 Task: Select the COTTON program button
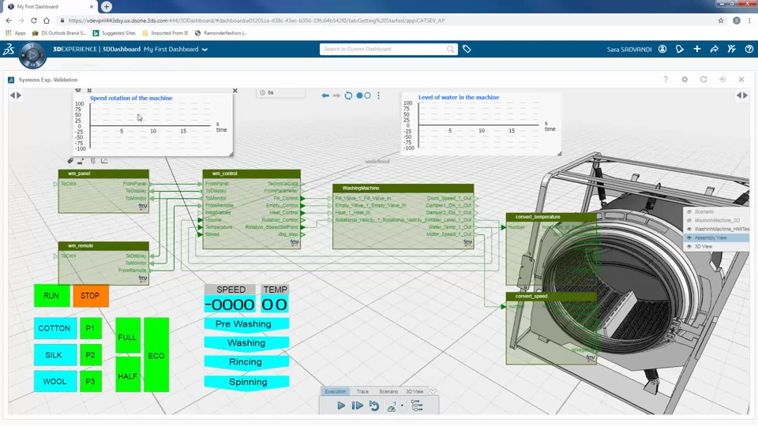pos(54,328)
